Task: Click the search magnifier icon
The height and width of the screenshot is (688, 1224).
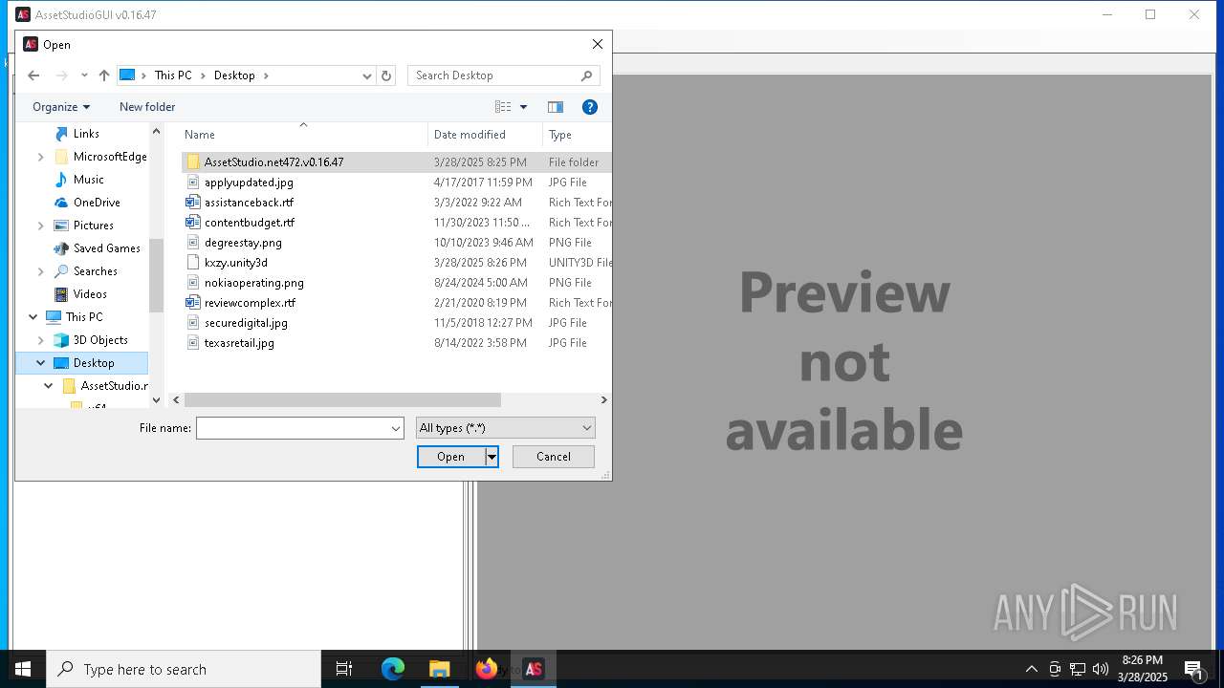Action: 587,75
